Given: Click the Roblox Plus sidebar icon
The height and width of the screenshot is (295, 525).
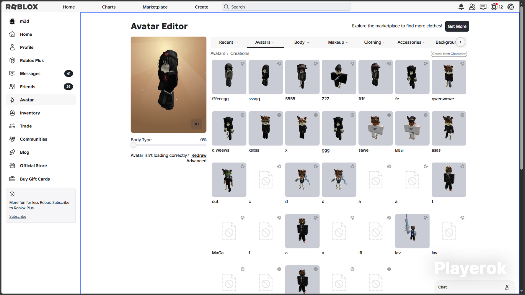Looking at the screenshot, I should tap(12, 60).
